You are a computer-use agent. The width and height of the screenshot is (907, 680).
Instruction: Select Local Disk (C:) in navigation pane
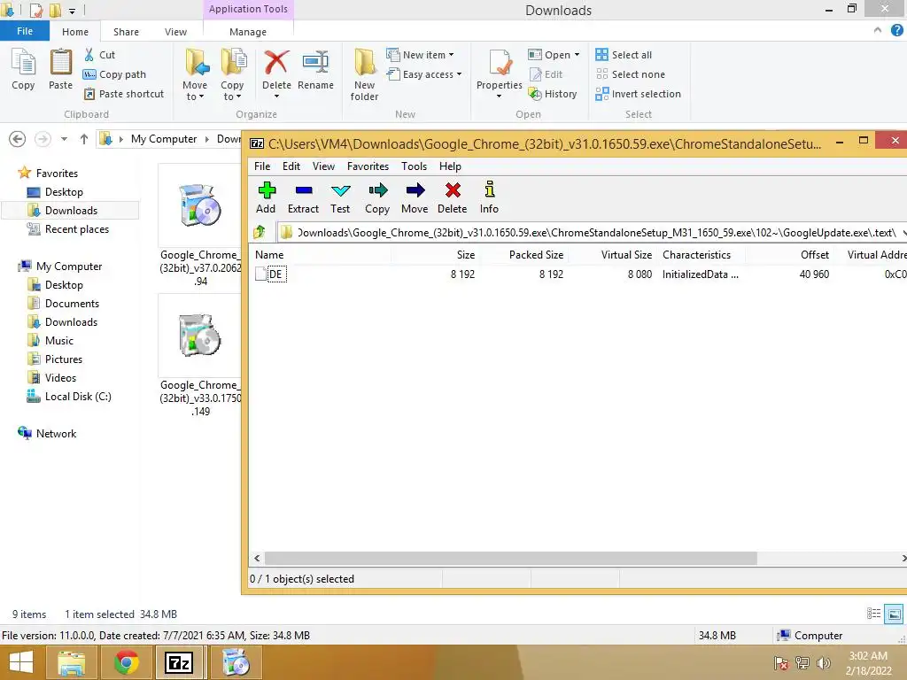click(x=78, y=397)
